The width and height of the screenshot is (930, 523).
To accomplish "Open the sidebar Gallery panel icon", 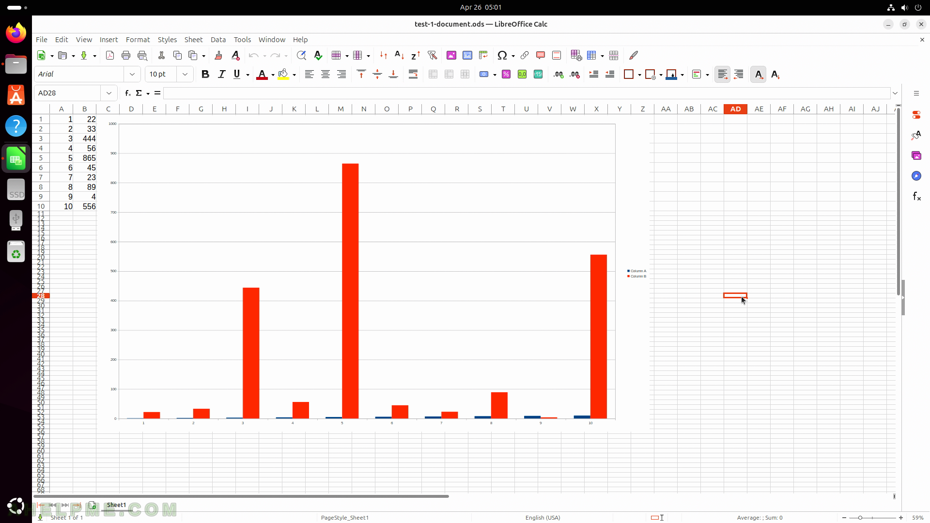I will 916,155.
